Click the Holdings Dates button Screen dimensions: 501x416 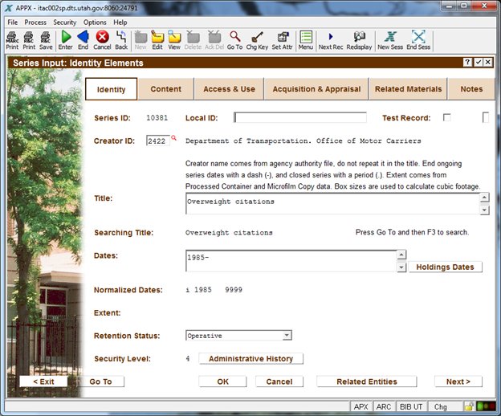446,267
